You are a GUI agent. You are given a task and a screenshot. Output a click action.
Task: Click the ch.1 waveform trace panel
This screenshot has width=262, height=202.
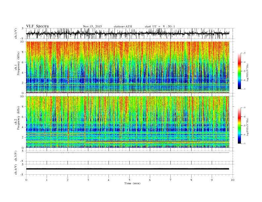[x=130, y=33]
